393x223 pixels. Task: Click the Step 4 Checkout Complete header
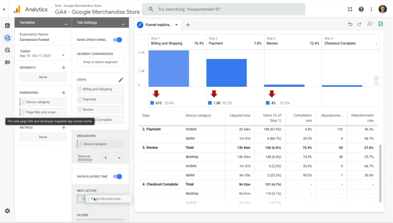[340, 43]
